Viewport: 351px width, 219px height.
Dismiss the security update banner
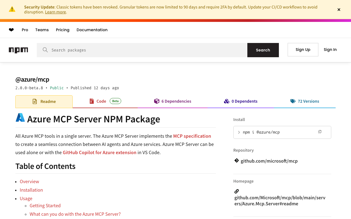(x=339, y=10)
